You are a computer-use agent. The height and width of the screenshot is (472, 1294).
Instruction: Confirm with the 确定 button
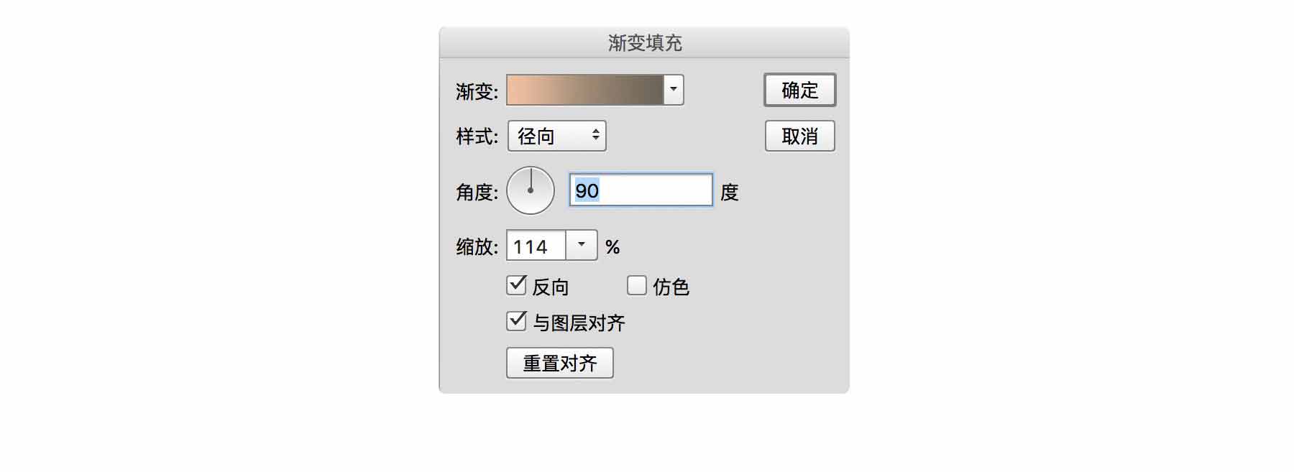coord(799,91)
